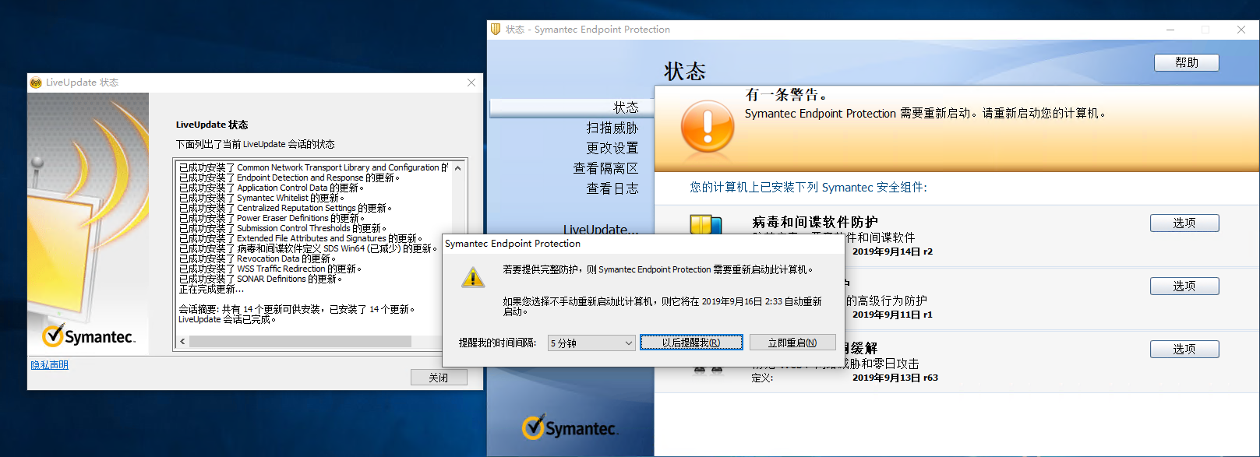Open the 提醒我的时间间隔 dropdown showing 5 分钟
The height and width of the screenshot is (457, 1260).
[591, 343]
